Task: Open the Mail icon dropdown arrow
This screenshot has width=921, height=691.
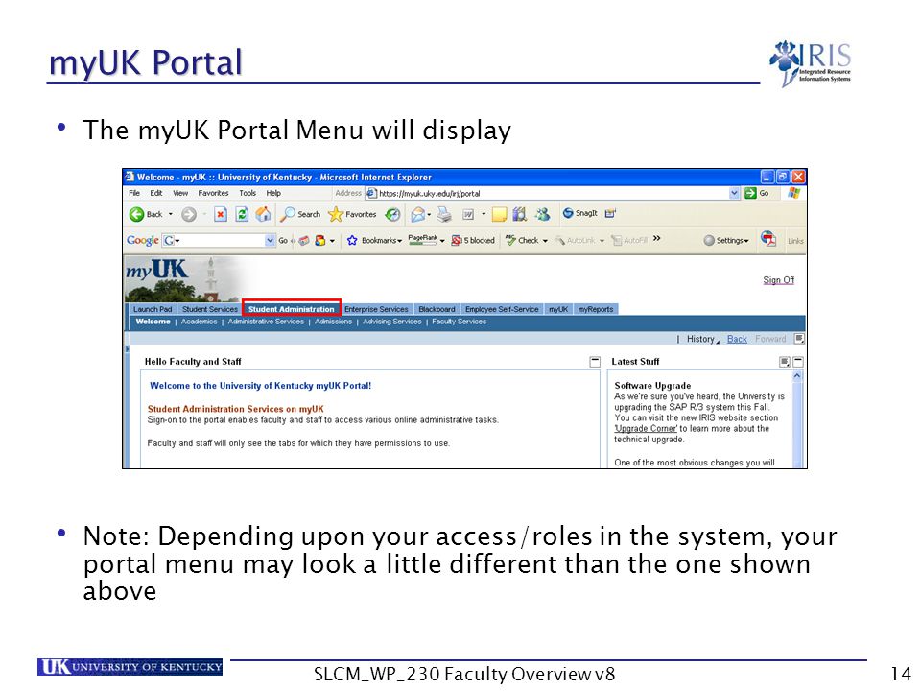Action: [x=429, y=215]
